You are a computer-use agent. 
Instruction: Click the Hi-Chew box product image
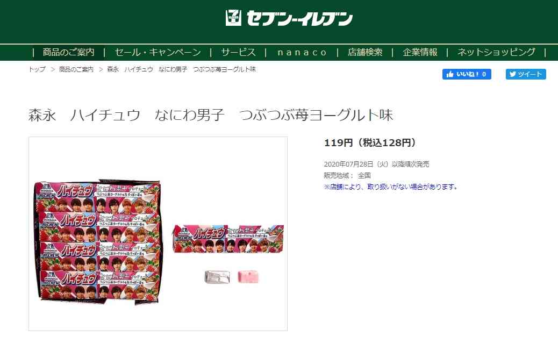[98, 243]
